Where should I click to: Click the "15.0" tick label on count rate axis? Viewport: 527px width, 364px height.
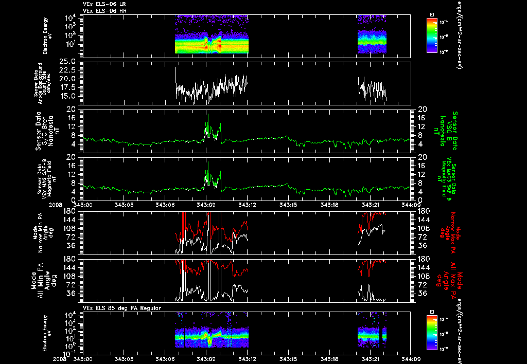click(67, 96)
